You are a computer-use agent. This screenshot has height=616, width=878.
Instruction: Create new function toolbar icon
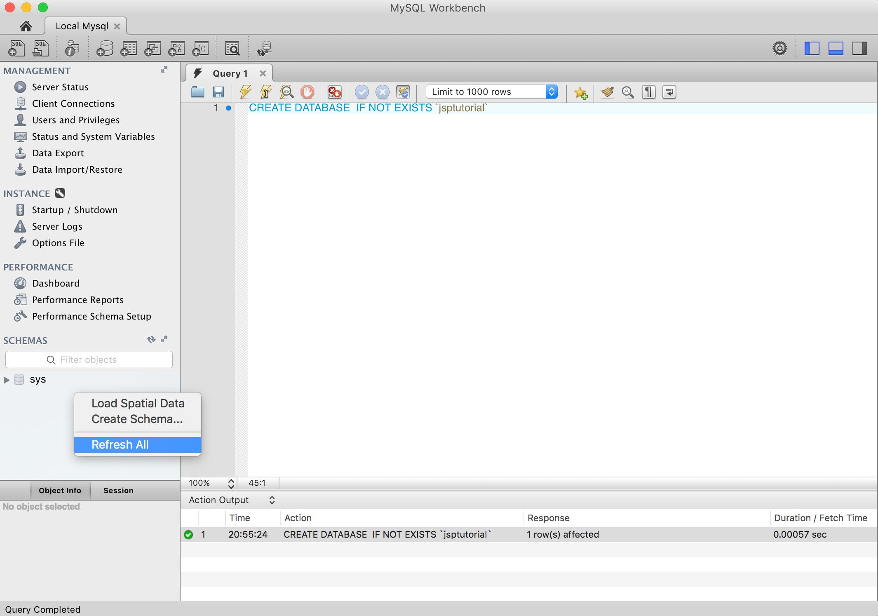(200, 48)
